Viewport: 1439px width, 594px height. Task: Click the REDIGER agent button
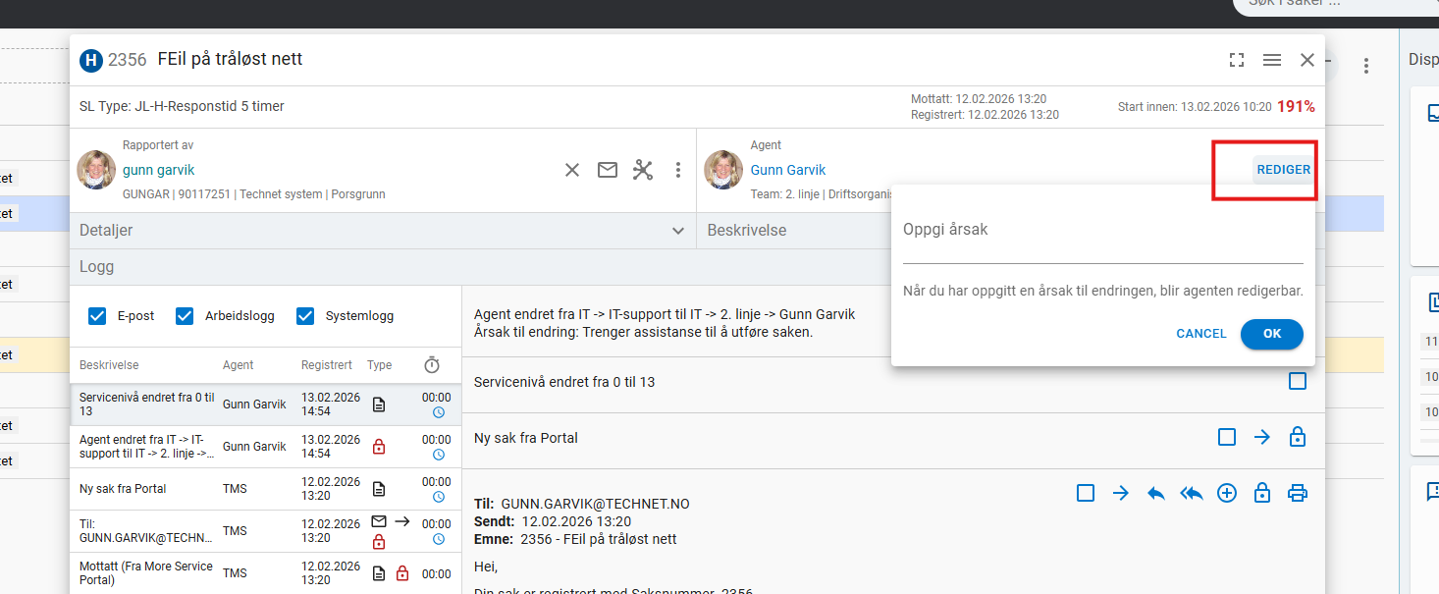click(1283, 170)
